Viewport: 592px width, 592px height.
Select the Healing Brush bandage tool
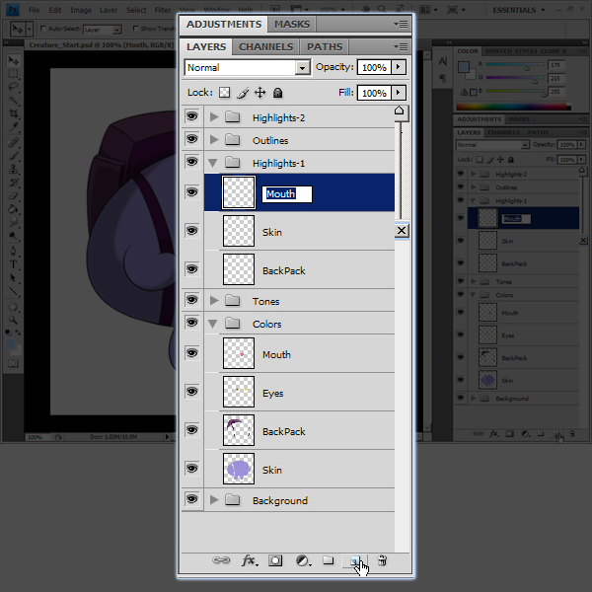point(13,142)
